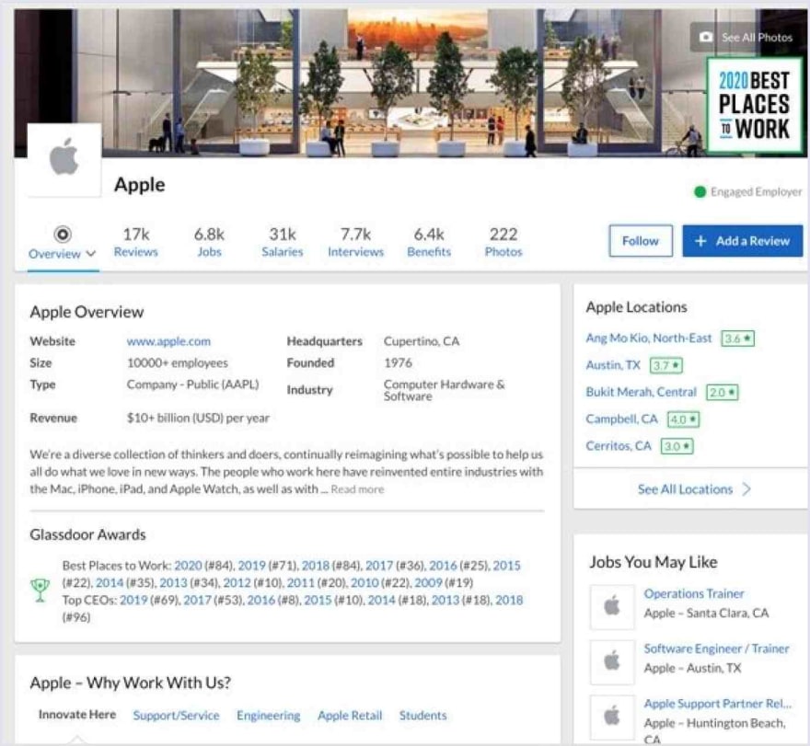The image size is (810, 746).
Task: Open Best Places to Work 2020 award
Action: [188, 566]
